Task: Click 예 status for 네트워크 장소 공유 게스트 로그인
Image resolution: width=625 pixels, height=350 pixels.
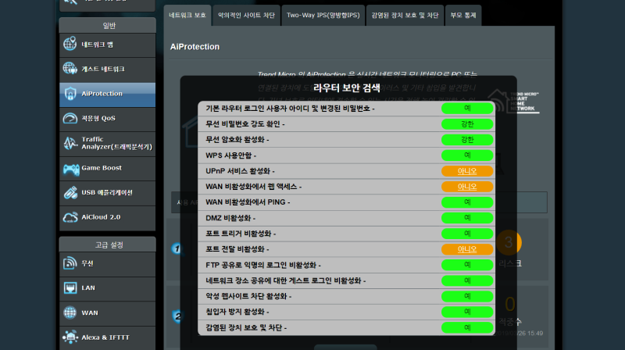Action: point(467,280)
